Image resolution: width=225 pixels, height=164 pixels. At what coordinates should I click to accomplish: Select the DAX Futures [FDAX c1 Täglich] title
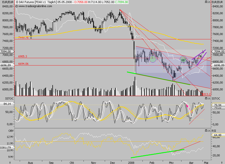point(38,2)
